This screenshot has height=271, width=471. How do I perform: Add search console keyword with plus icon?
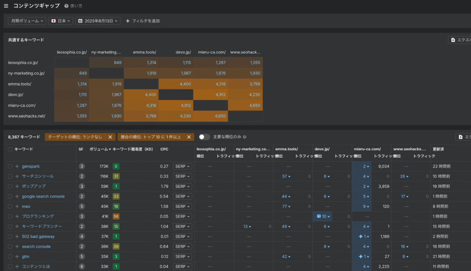[x=17, y=246]
